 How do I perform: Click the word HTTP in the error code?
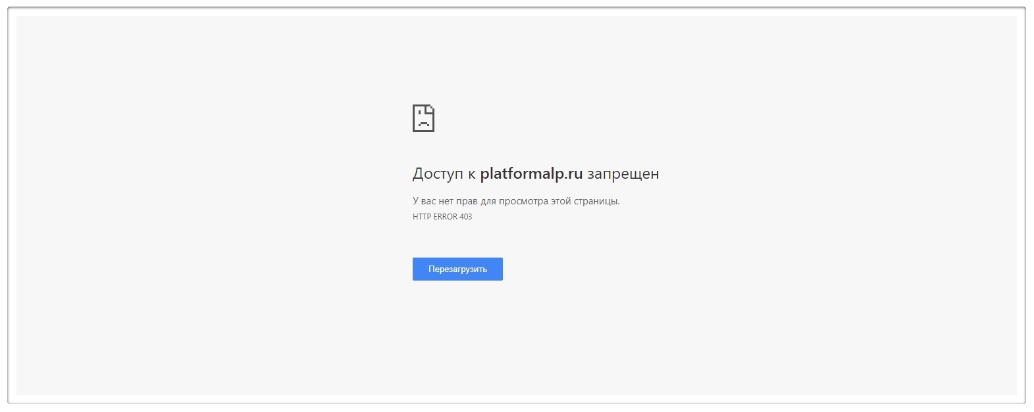click(421, 217)
